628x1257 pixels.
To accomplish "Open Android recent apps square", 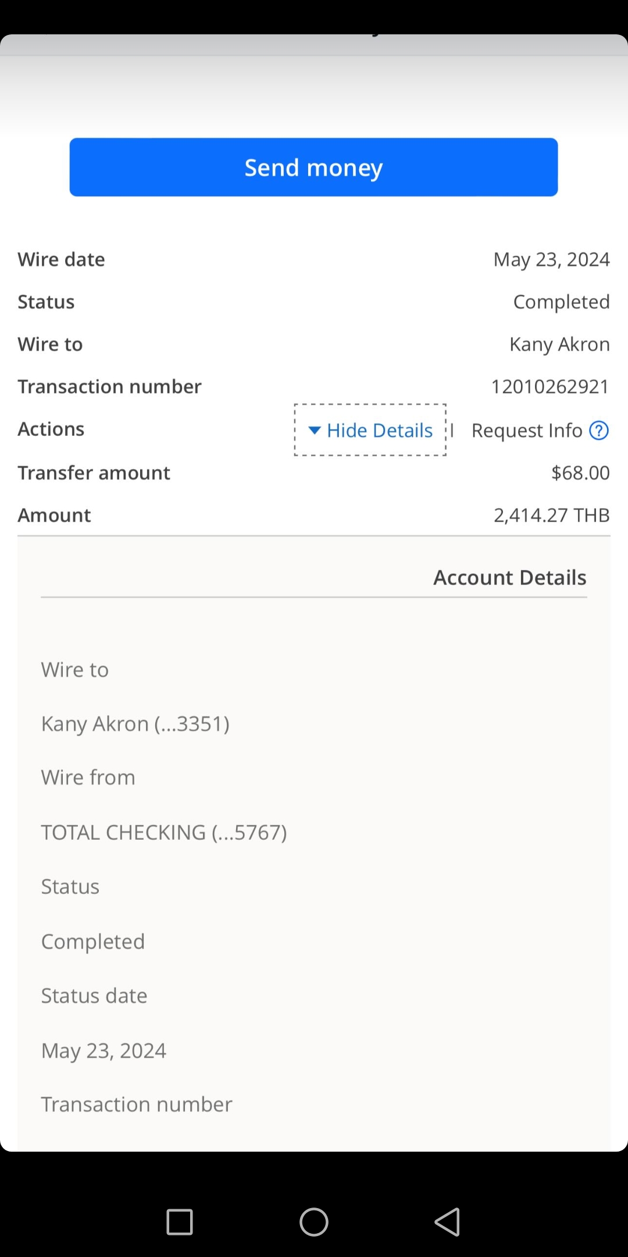I will [x=180, y=1221].
